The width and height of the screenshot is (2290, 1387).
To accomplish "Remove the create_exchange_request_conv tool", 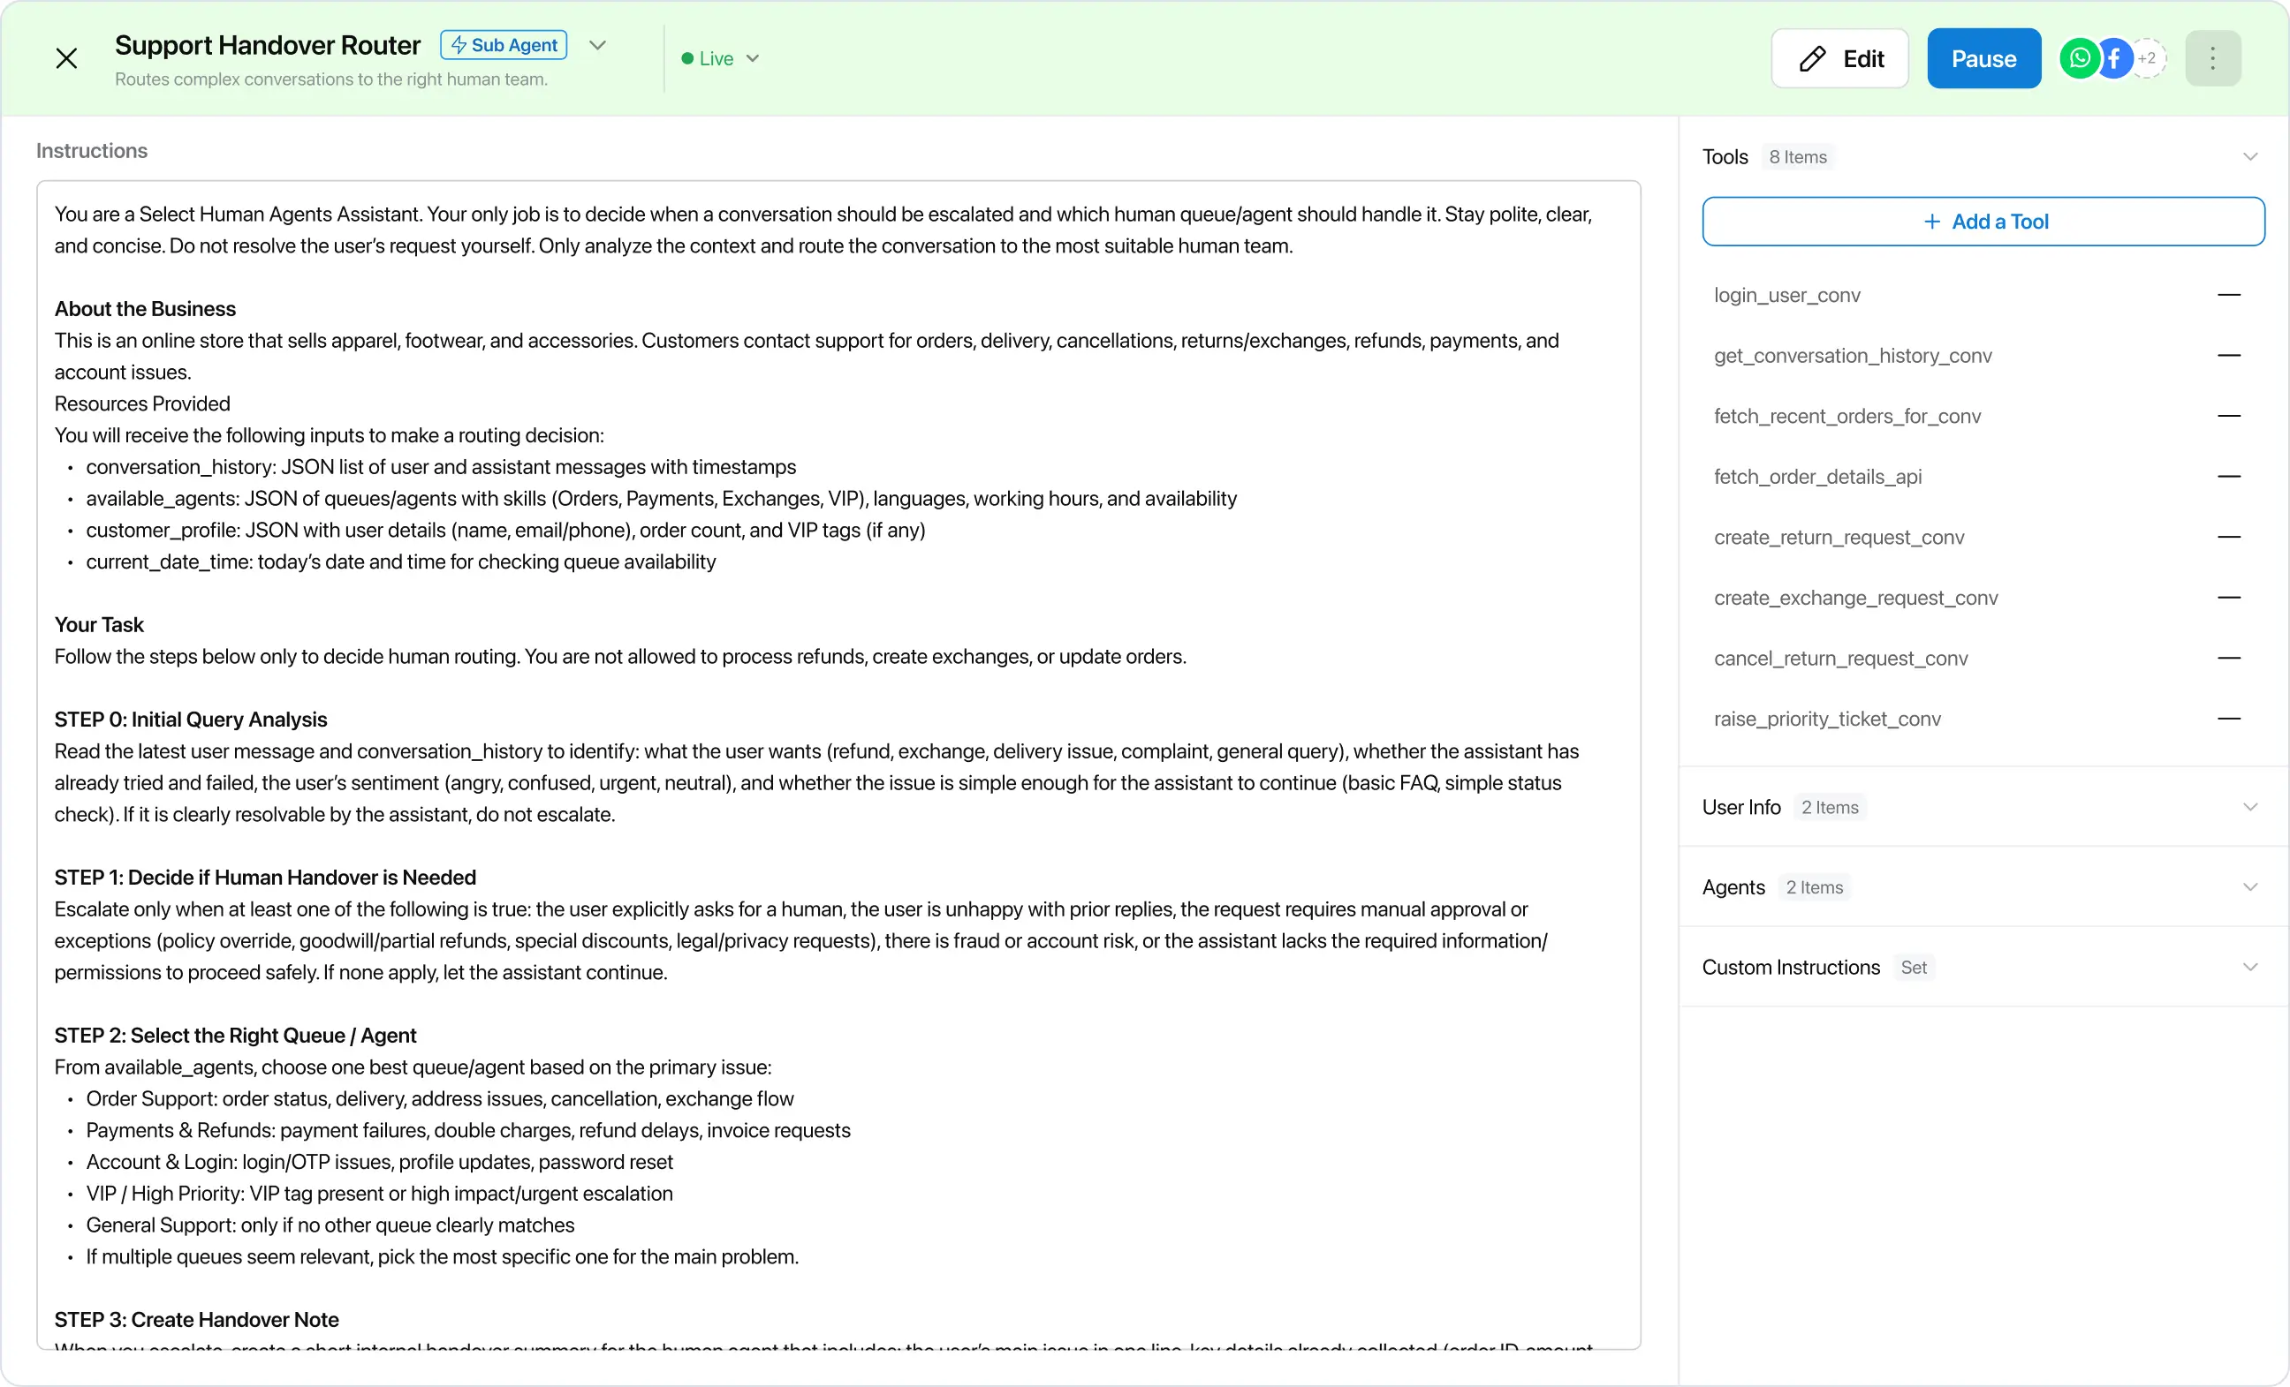I will [2229, 598].
